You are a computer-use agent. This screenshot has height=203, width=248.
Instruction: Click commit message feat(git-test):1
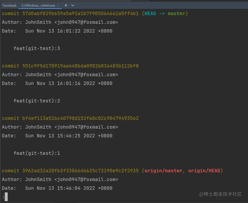[x=37, y=153]
